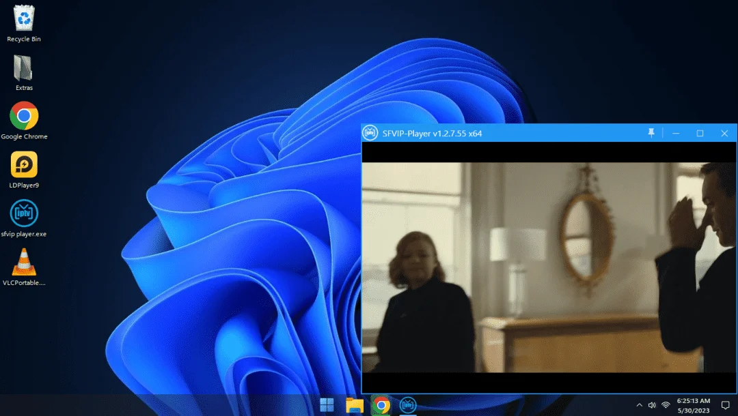This screenshot has height=416, width=738.
Task: Open the volume control in system tray
Action: (652, 404)
